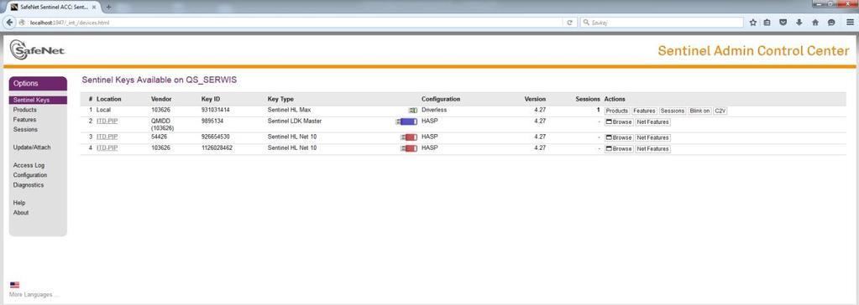Screen dimensions: 859x305
Task: Click the Features button for the Local key
Action: click(644, 111)
